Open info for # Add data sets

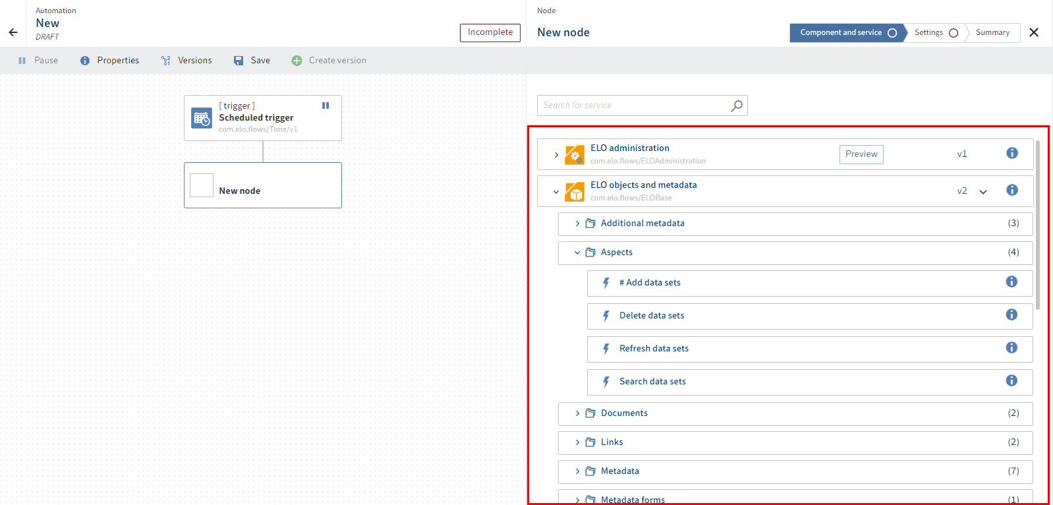[1011, 282]
